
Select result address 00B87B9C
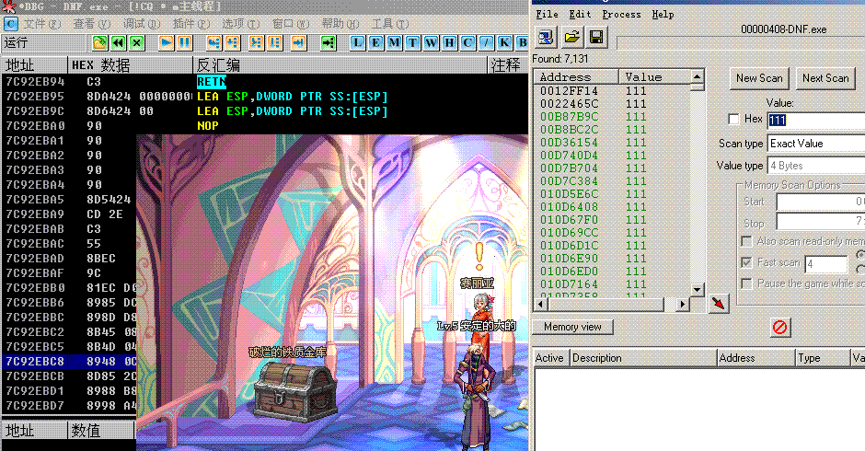click(569, 117)
